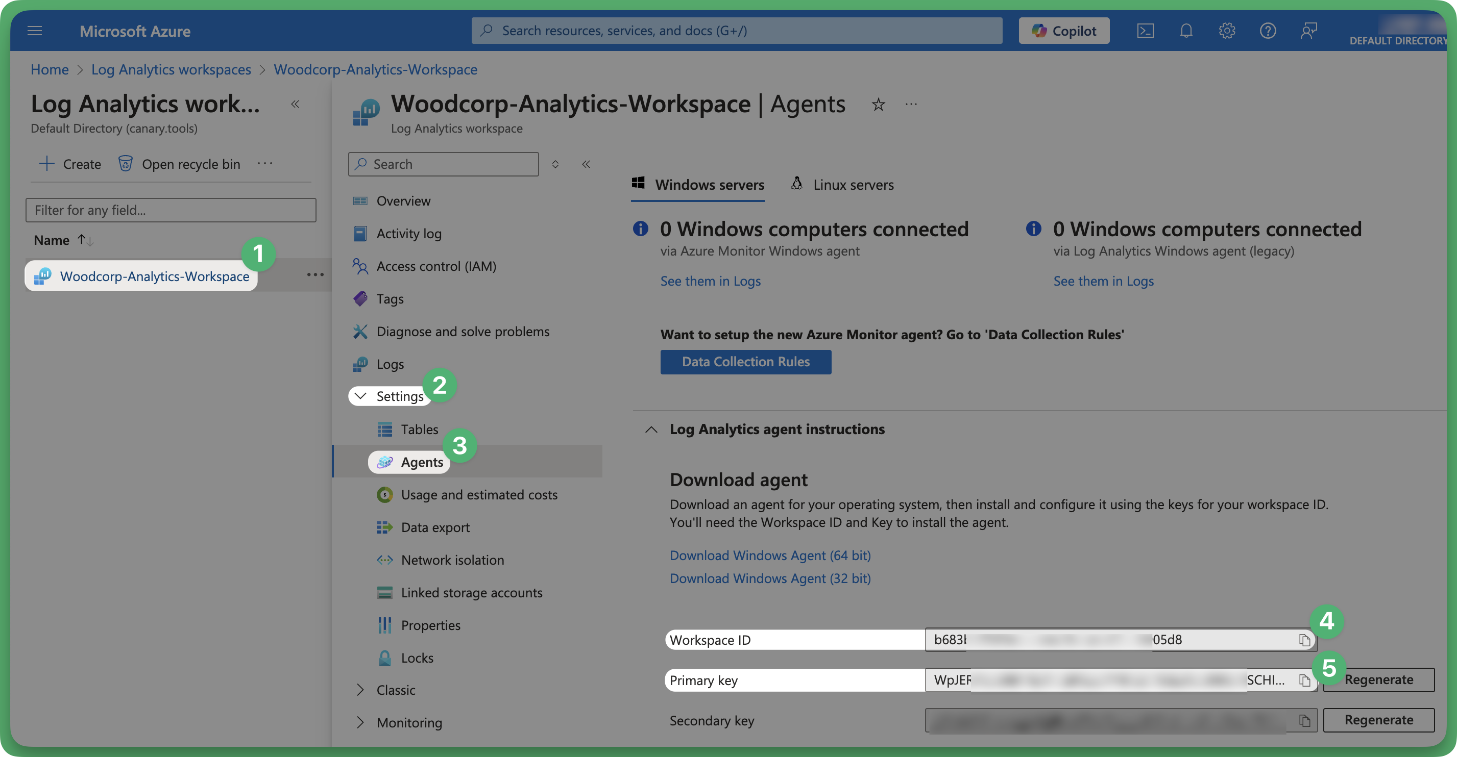The height and width of the screenshot is (757, 1457).
Task: Open Diagnose and solve problems
Action: click(463, 331)
